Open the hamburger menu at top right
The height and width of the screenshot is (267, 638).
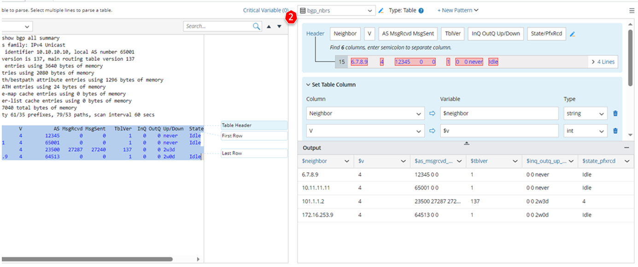[x=632, y=11]
